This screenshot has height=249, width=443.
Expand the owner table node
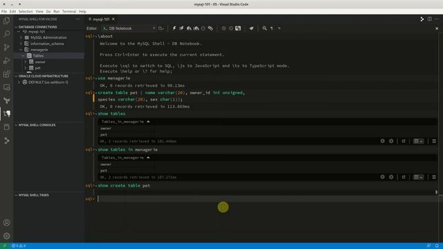[x=25, y=62]
